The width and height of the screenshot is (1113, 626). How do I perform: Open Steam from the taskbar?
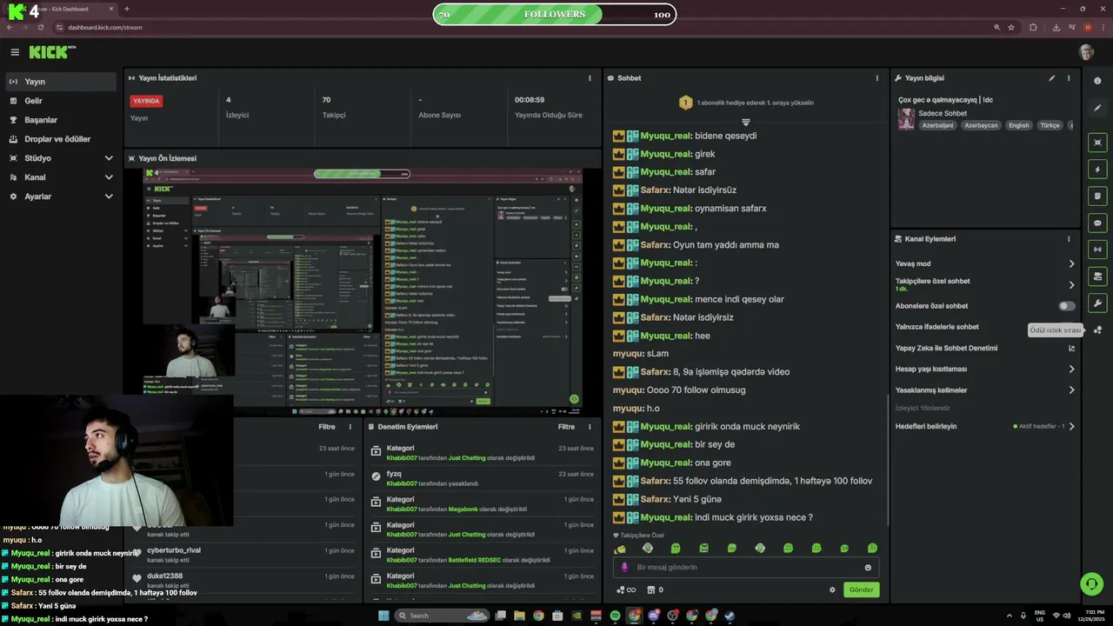point(730,616)
